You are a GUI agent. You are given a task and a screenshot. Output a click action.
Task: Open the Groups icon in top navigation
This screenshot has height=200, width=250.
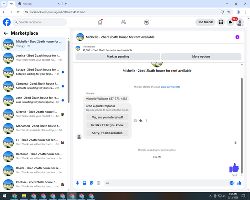coord(146,22)
